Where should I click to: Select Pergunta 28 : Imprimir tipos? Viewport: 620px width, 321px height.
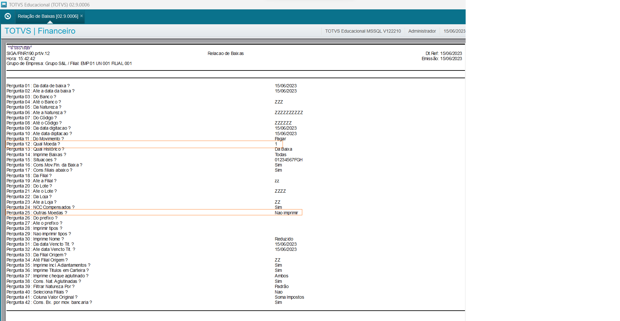[x=34, y=228]
